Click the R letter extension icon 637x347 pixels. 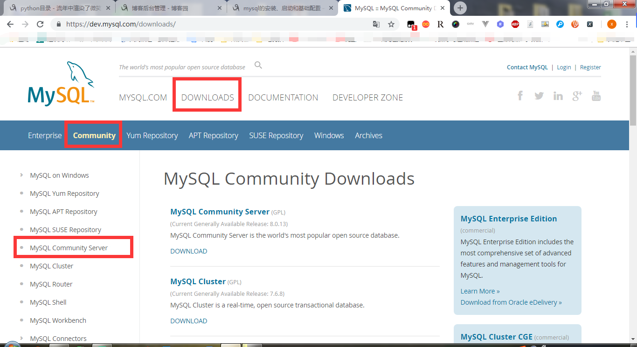click(x=441, y=24)
